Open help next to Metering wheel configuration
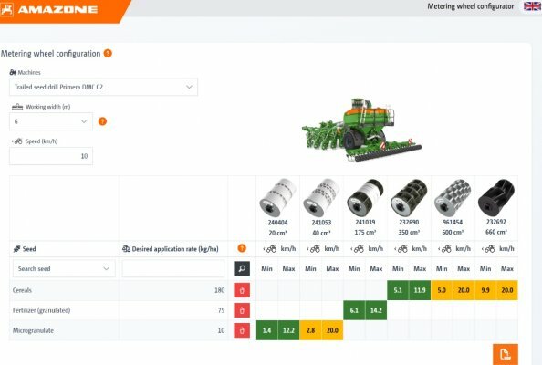The width and height of the screenshot is (542, 365). click(x=108, y=54)
